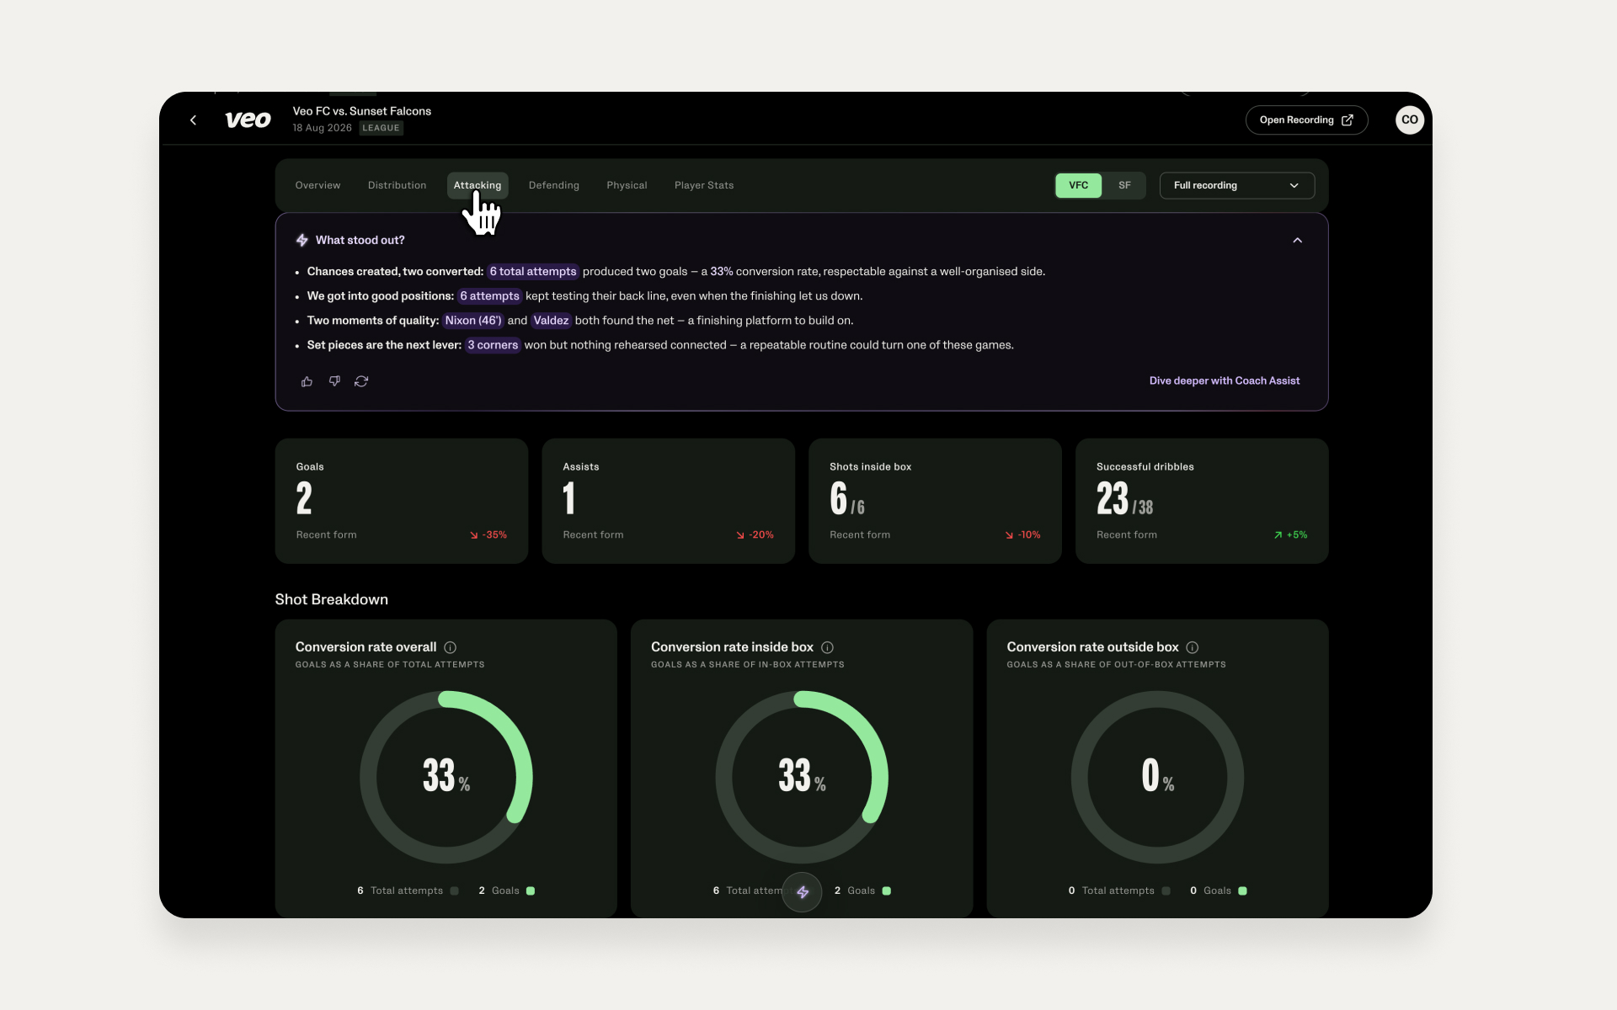Click the 3 corners highlight

[x=493, y=345]
